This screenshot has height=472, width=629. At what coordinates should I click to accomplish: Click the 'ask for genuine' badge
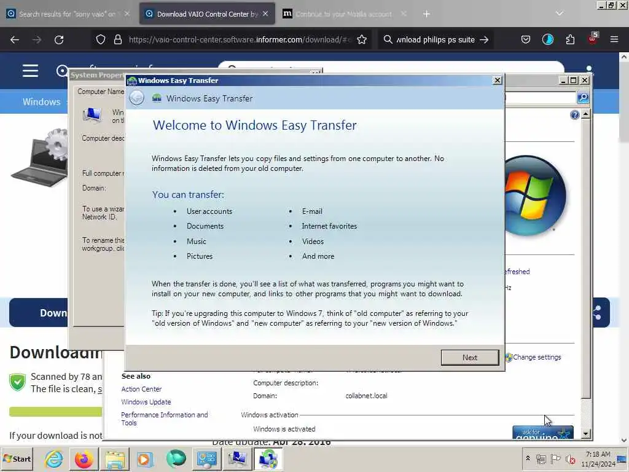pos(543,432)
